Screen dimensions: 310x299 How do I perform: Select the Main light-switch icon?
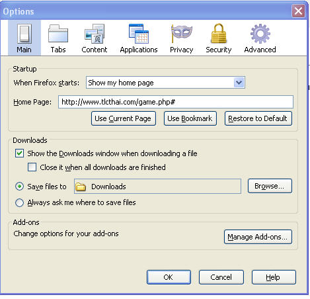(x=24, y=34)
